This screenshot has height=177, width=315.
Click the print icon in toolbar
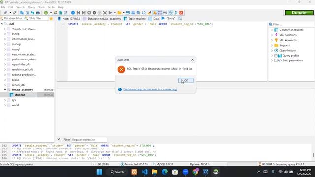[x=38, y=13]
